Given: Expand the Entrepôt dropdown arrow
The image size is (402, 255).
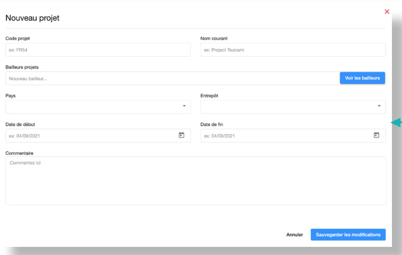Looking at the screenshot, I should pos(379,106).
